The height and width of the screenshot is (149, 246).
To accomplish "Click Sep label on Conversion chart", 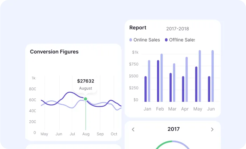I will pos(100,134).
